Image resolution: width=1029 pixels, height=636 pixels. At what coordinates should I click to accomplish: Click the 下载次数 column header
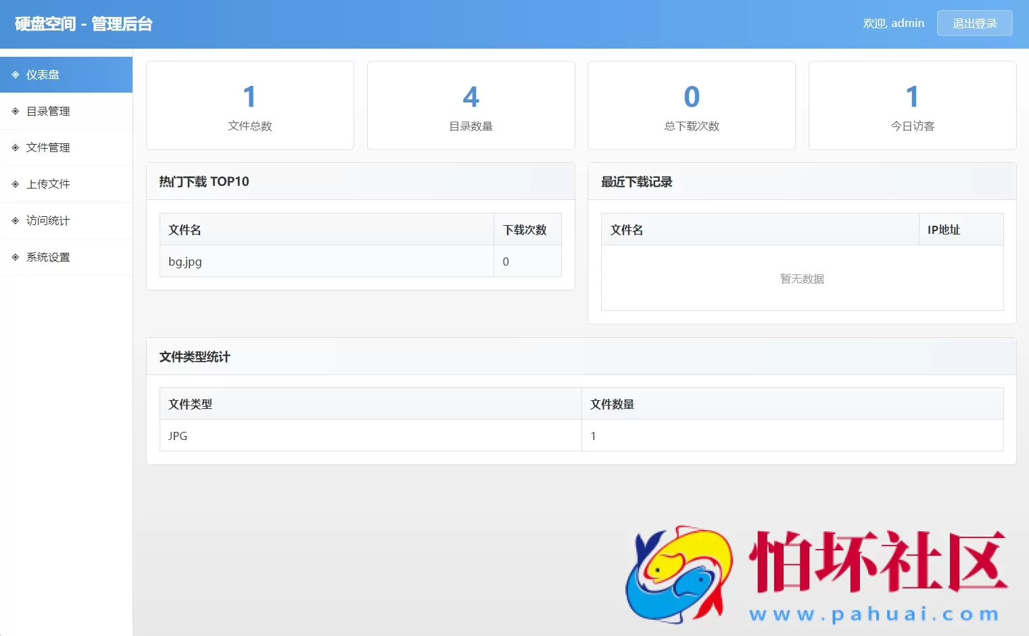coord(525,229)
